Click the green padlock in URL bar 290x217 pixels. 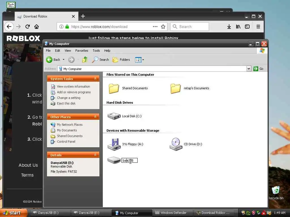click(x=67, y=27)
